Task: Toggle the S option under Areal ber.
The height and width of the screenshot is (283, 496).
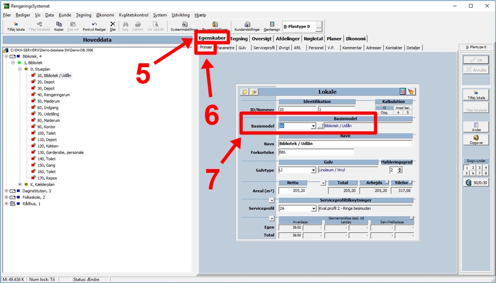Action: click(407, 112)
